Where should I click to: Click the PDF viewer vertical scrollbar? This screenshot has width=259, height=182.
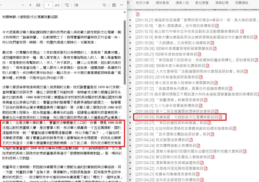click(124, 50)
